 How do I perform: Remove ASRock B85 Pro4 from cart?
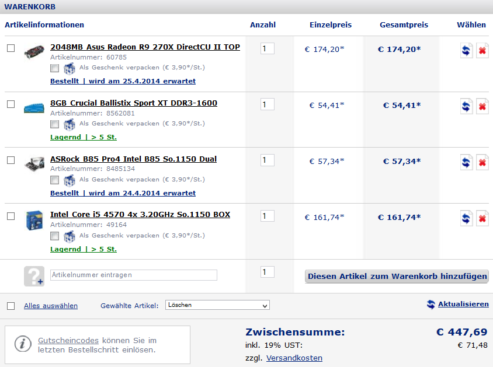tap(482, 162)
